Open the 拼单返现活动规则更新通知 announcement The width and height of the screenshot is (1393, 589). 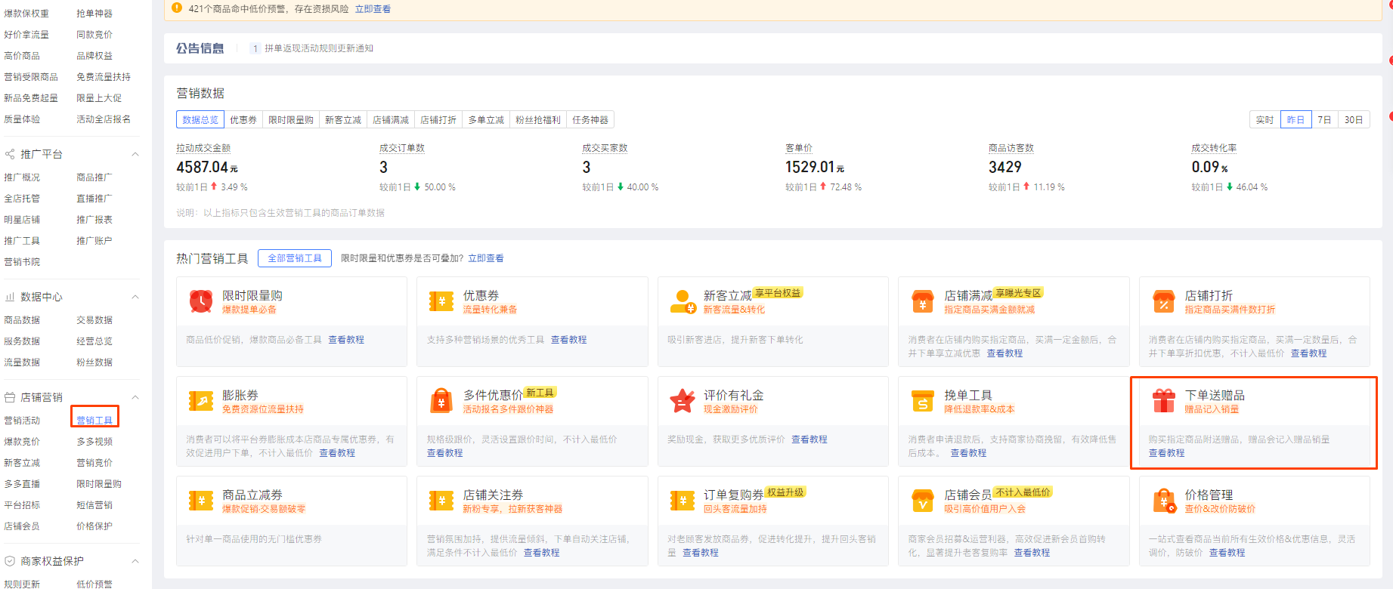(318, 48)
